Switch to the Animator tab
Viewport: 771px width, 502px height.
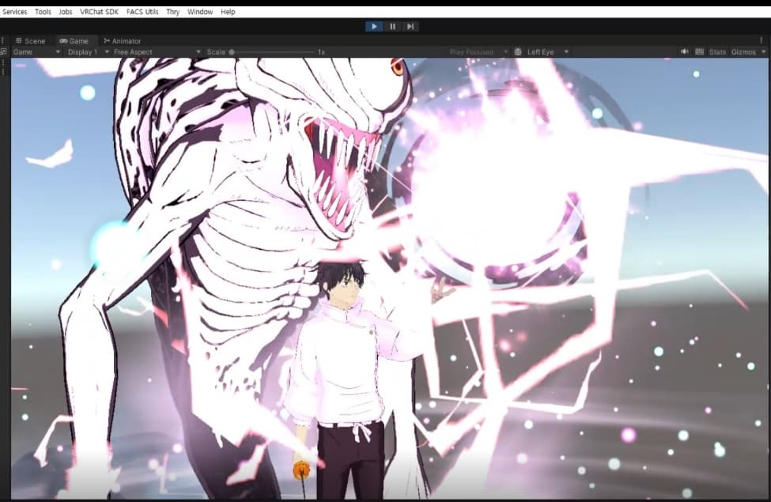coord(122,41)
